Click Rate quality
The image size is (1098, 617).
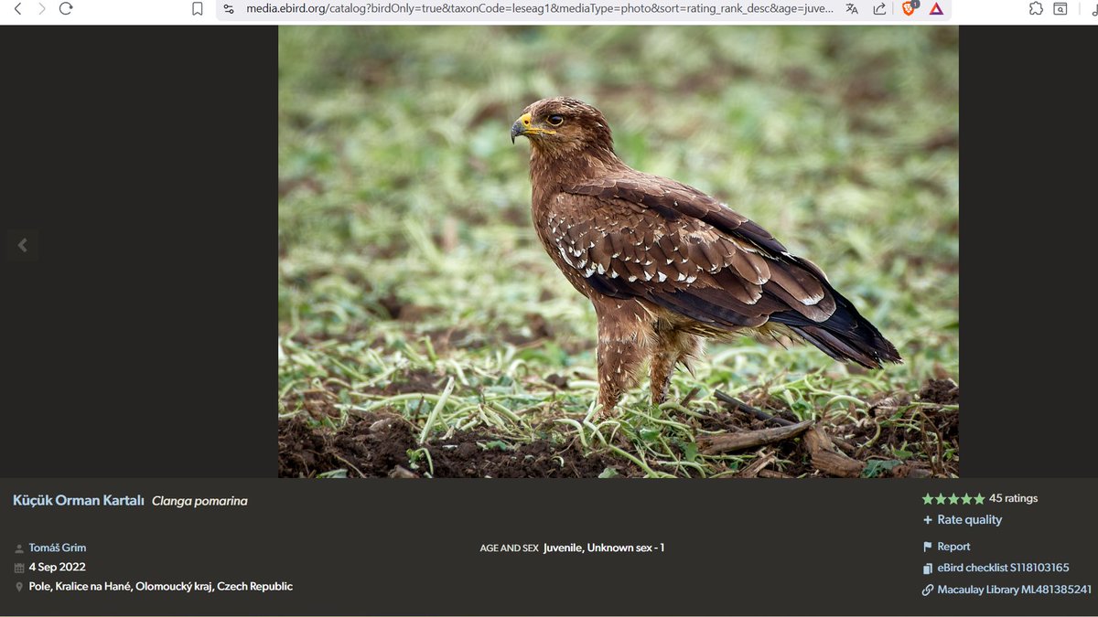click(x=968, y=519)
